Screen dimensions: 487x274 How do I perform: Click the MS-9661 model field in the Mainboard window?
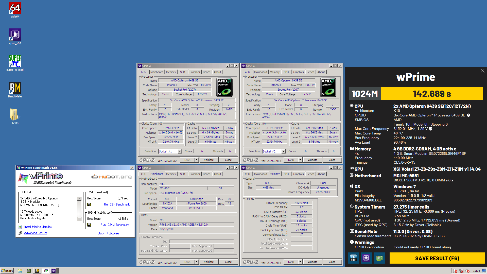(x=183, y=188)
